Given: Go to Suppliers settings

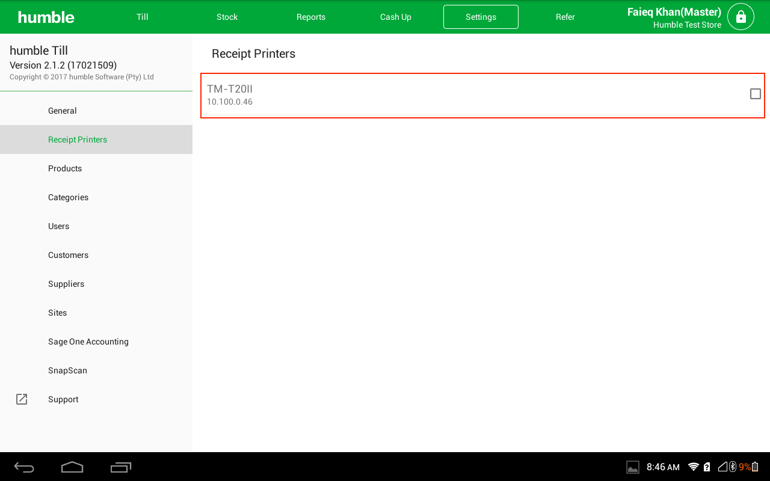Looking at the screenshot, I should pos(96,284).
